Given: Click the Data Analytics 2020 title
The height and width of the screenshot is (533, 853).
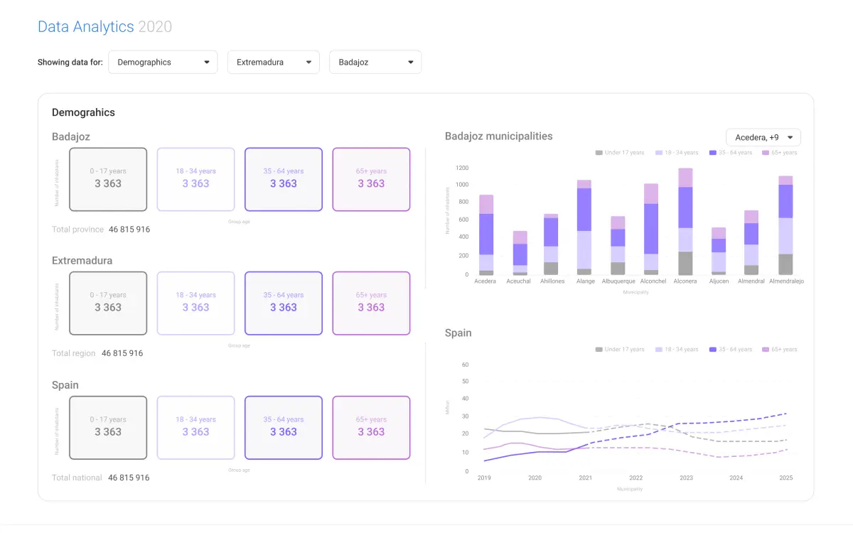Looking at the screenshot, I should coord(105,27).
